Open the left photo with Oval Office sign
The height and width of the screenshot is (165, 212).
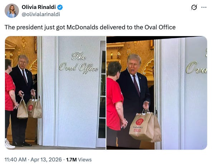(55, 93)
